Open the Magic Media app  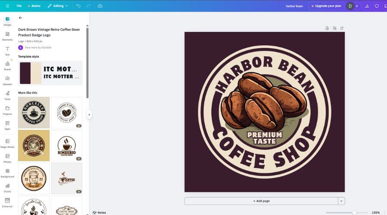pos(7,143)
